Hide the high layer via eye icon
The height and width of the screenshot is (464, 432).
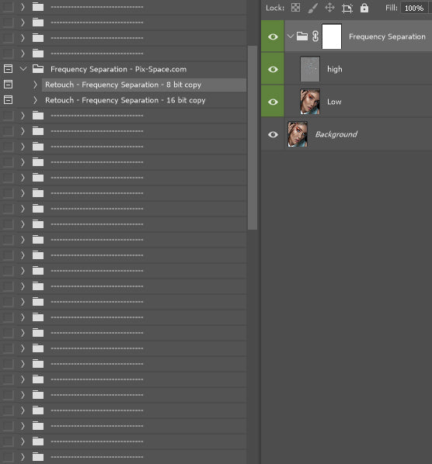coord(273,69)
